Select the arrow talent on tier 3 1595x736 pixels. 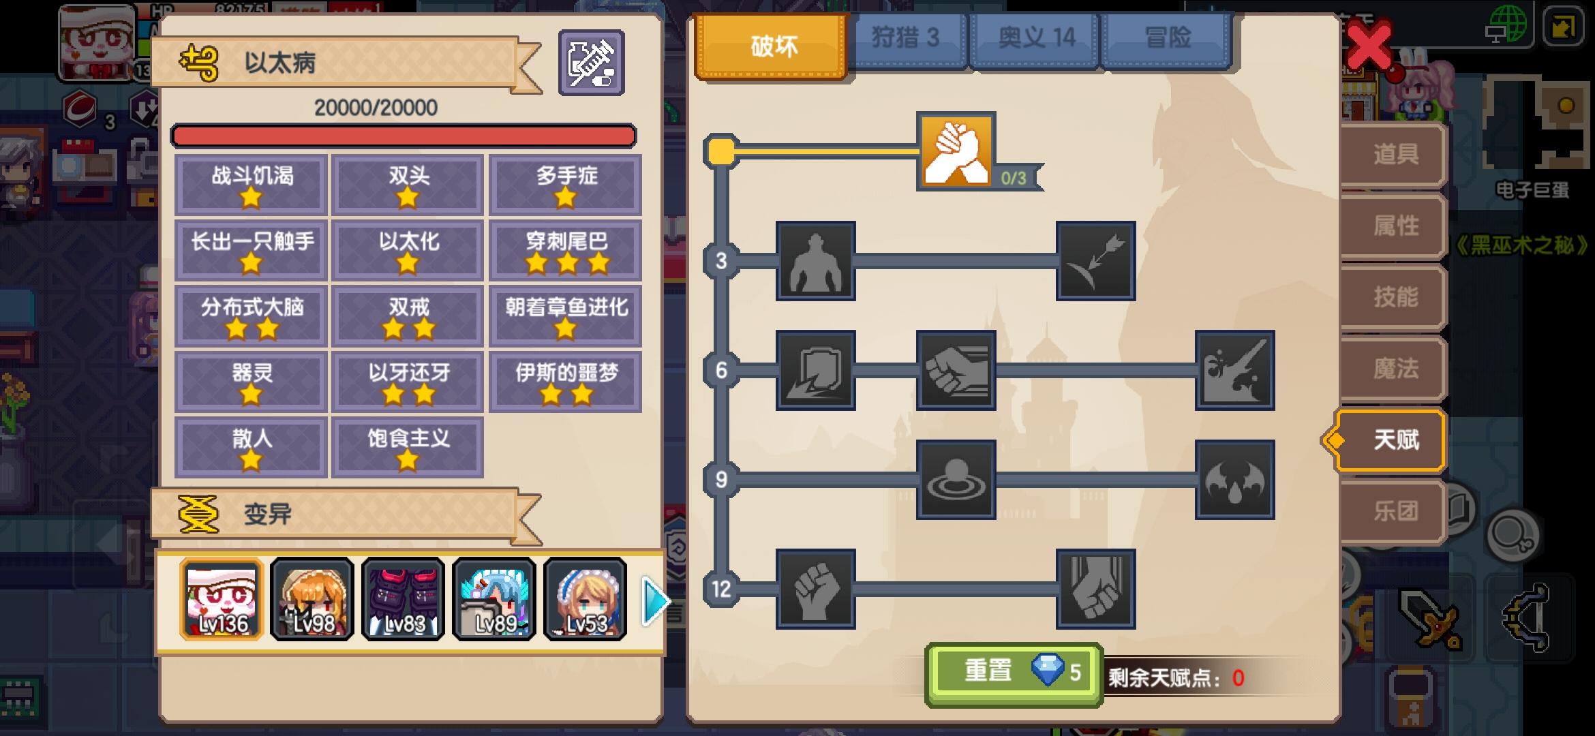point(1095,260)
